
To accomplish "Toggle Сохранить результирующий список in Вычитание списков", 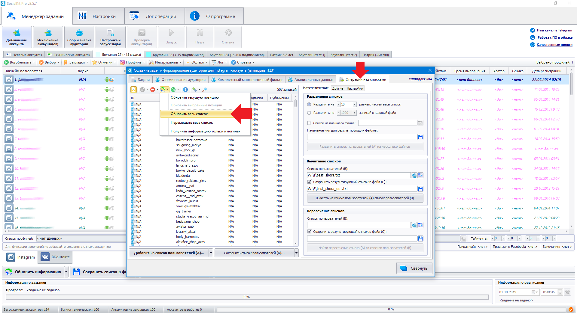I will [309, 182].
